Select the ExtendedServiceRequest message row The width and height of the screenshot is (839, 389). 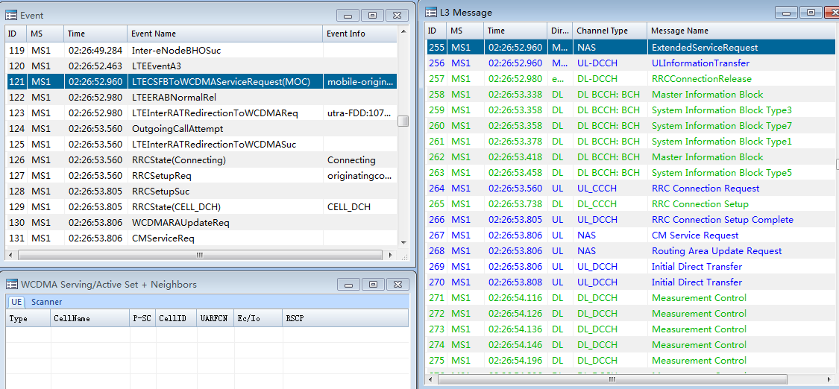(x=629, y=48)
